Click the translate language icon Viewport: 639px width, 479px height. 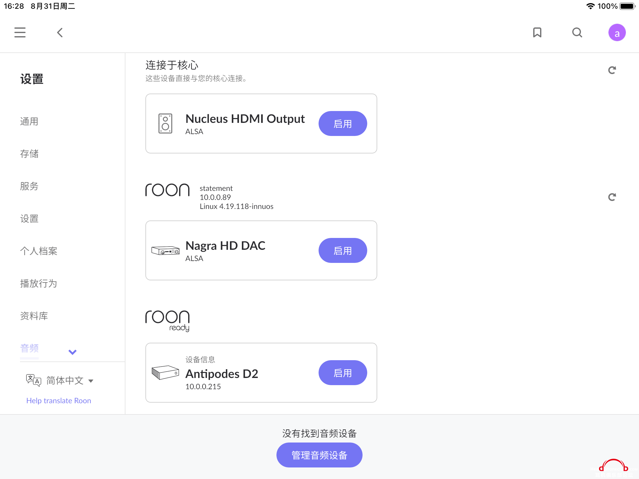(x=33, y=380)
